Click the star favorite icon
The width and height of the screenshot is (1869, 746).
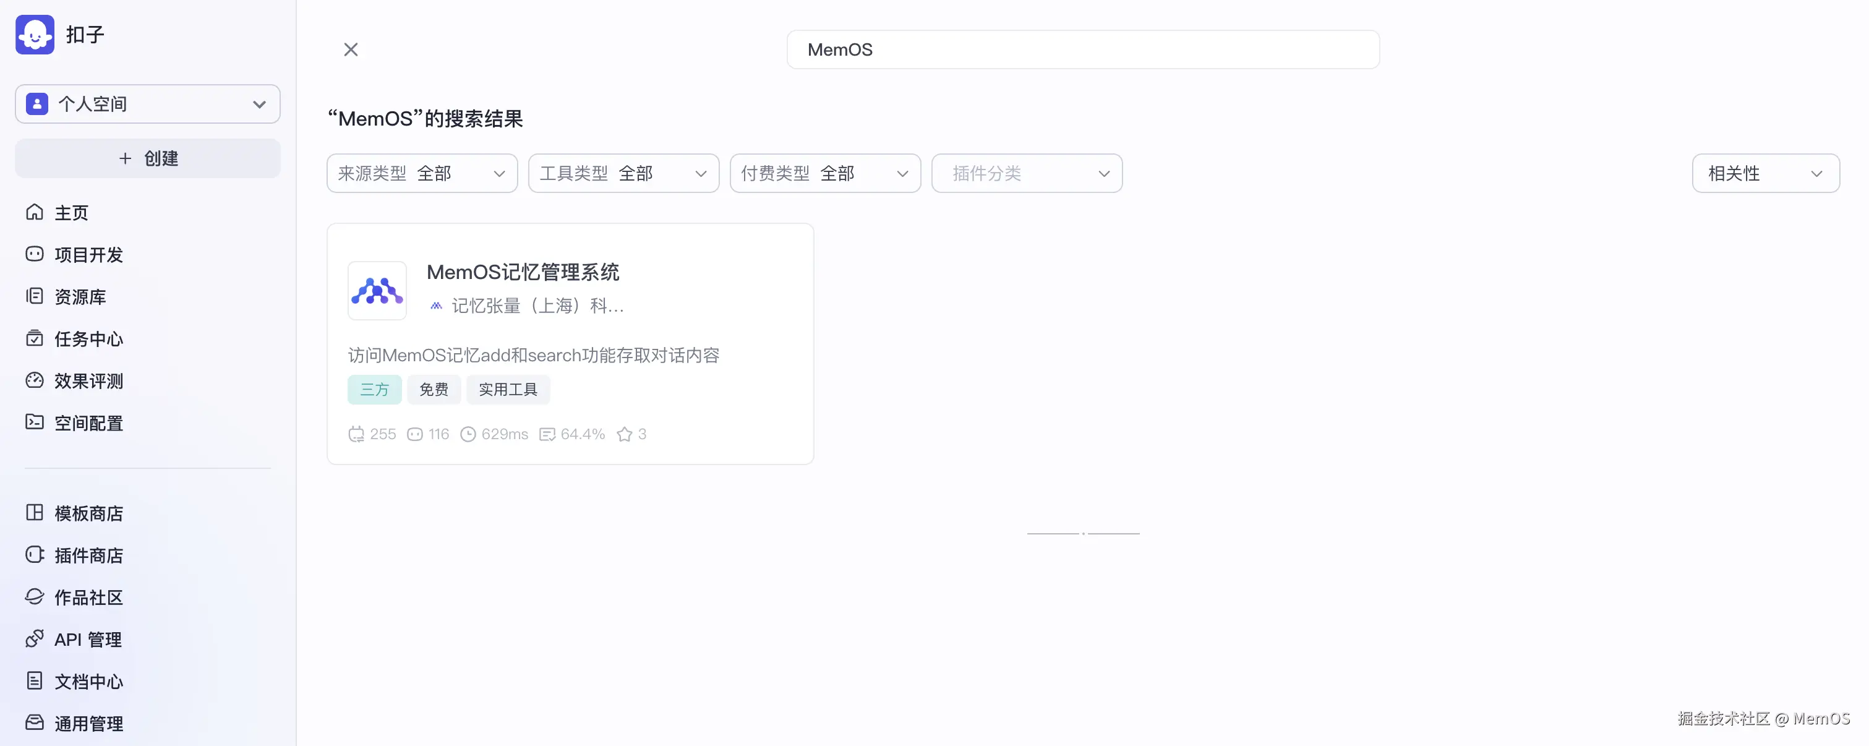click(x=625, y=434)
